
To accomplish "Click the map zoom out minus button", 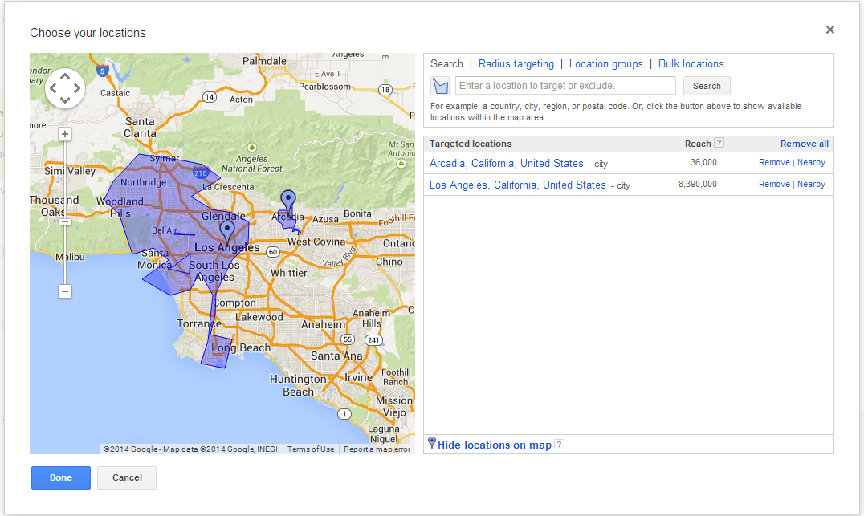I will click(x=65, y=291).
